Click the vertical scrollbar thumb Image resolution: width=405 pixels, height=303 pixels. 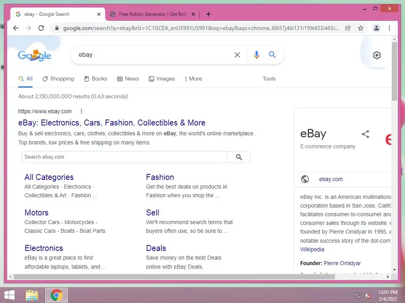pyautogui.click(x=394, y=71)
